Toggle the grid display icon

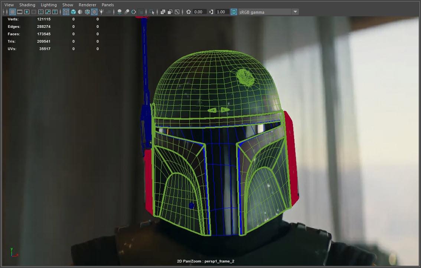pyautogui.click(x=13, y=12)
